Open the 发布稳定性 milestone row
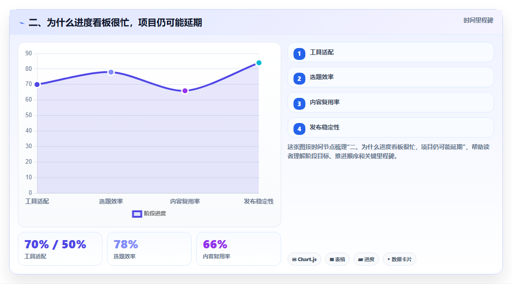Screen dimensions: 512x284 [x=390, y=128]
